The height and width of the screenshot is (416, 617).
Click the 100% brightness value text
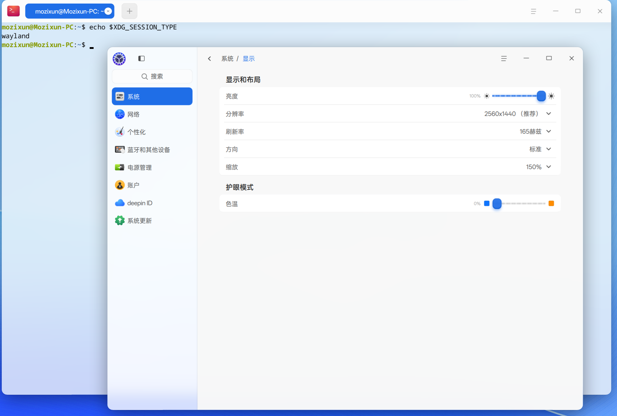pyautogui.click(x=475, y=96)
